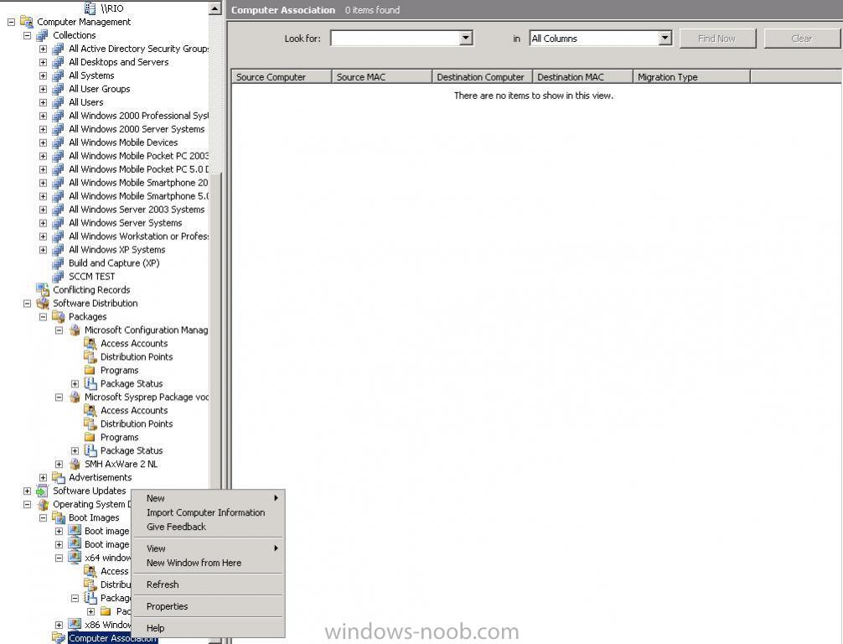Click the Microsoft Configuration Manager package icon

75,330
